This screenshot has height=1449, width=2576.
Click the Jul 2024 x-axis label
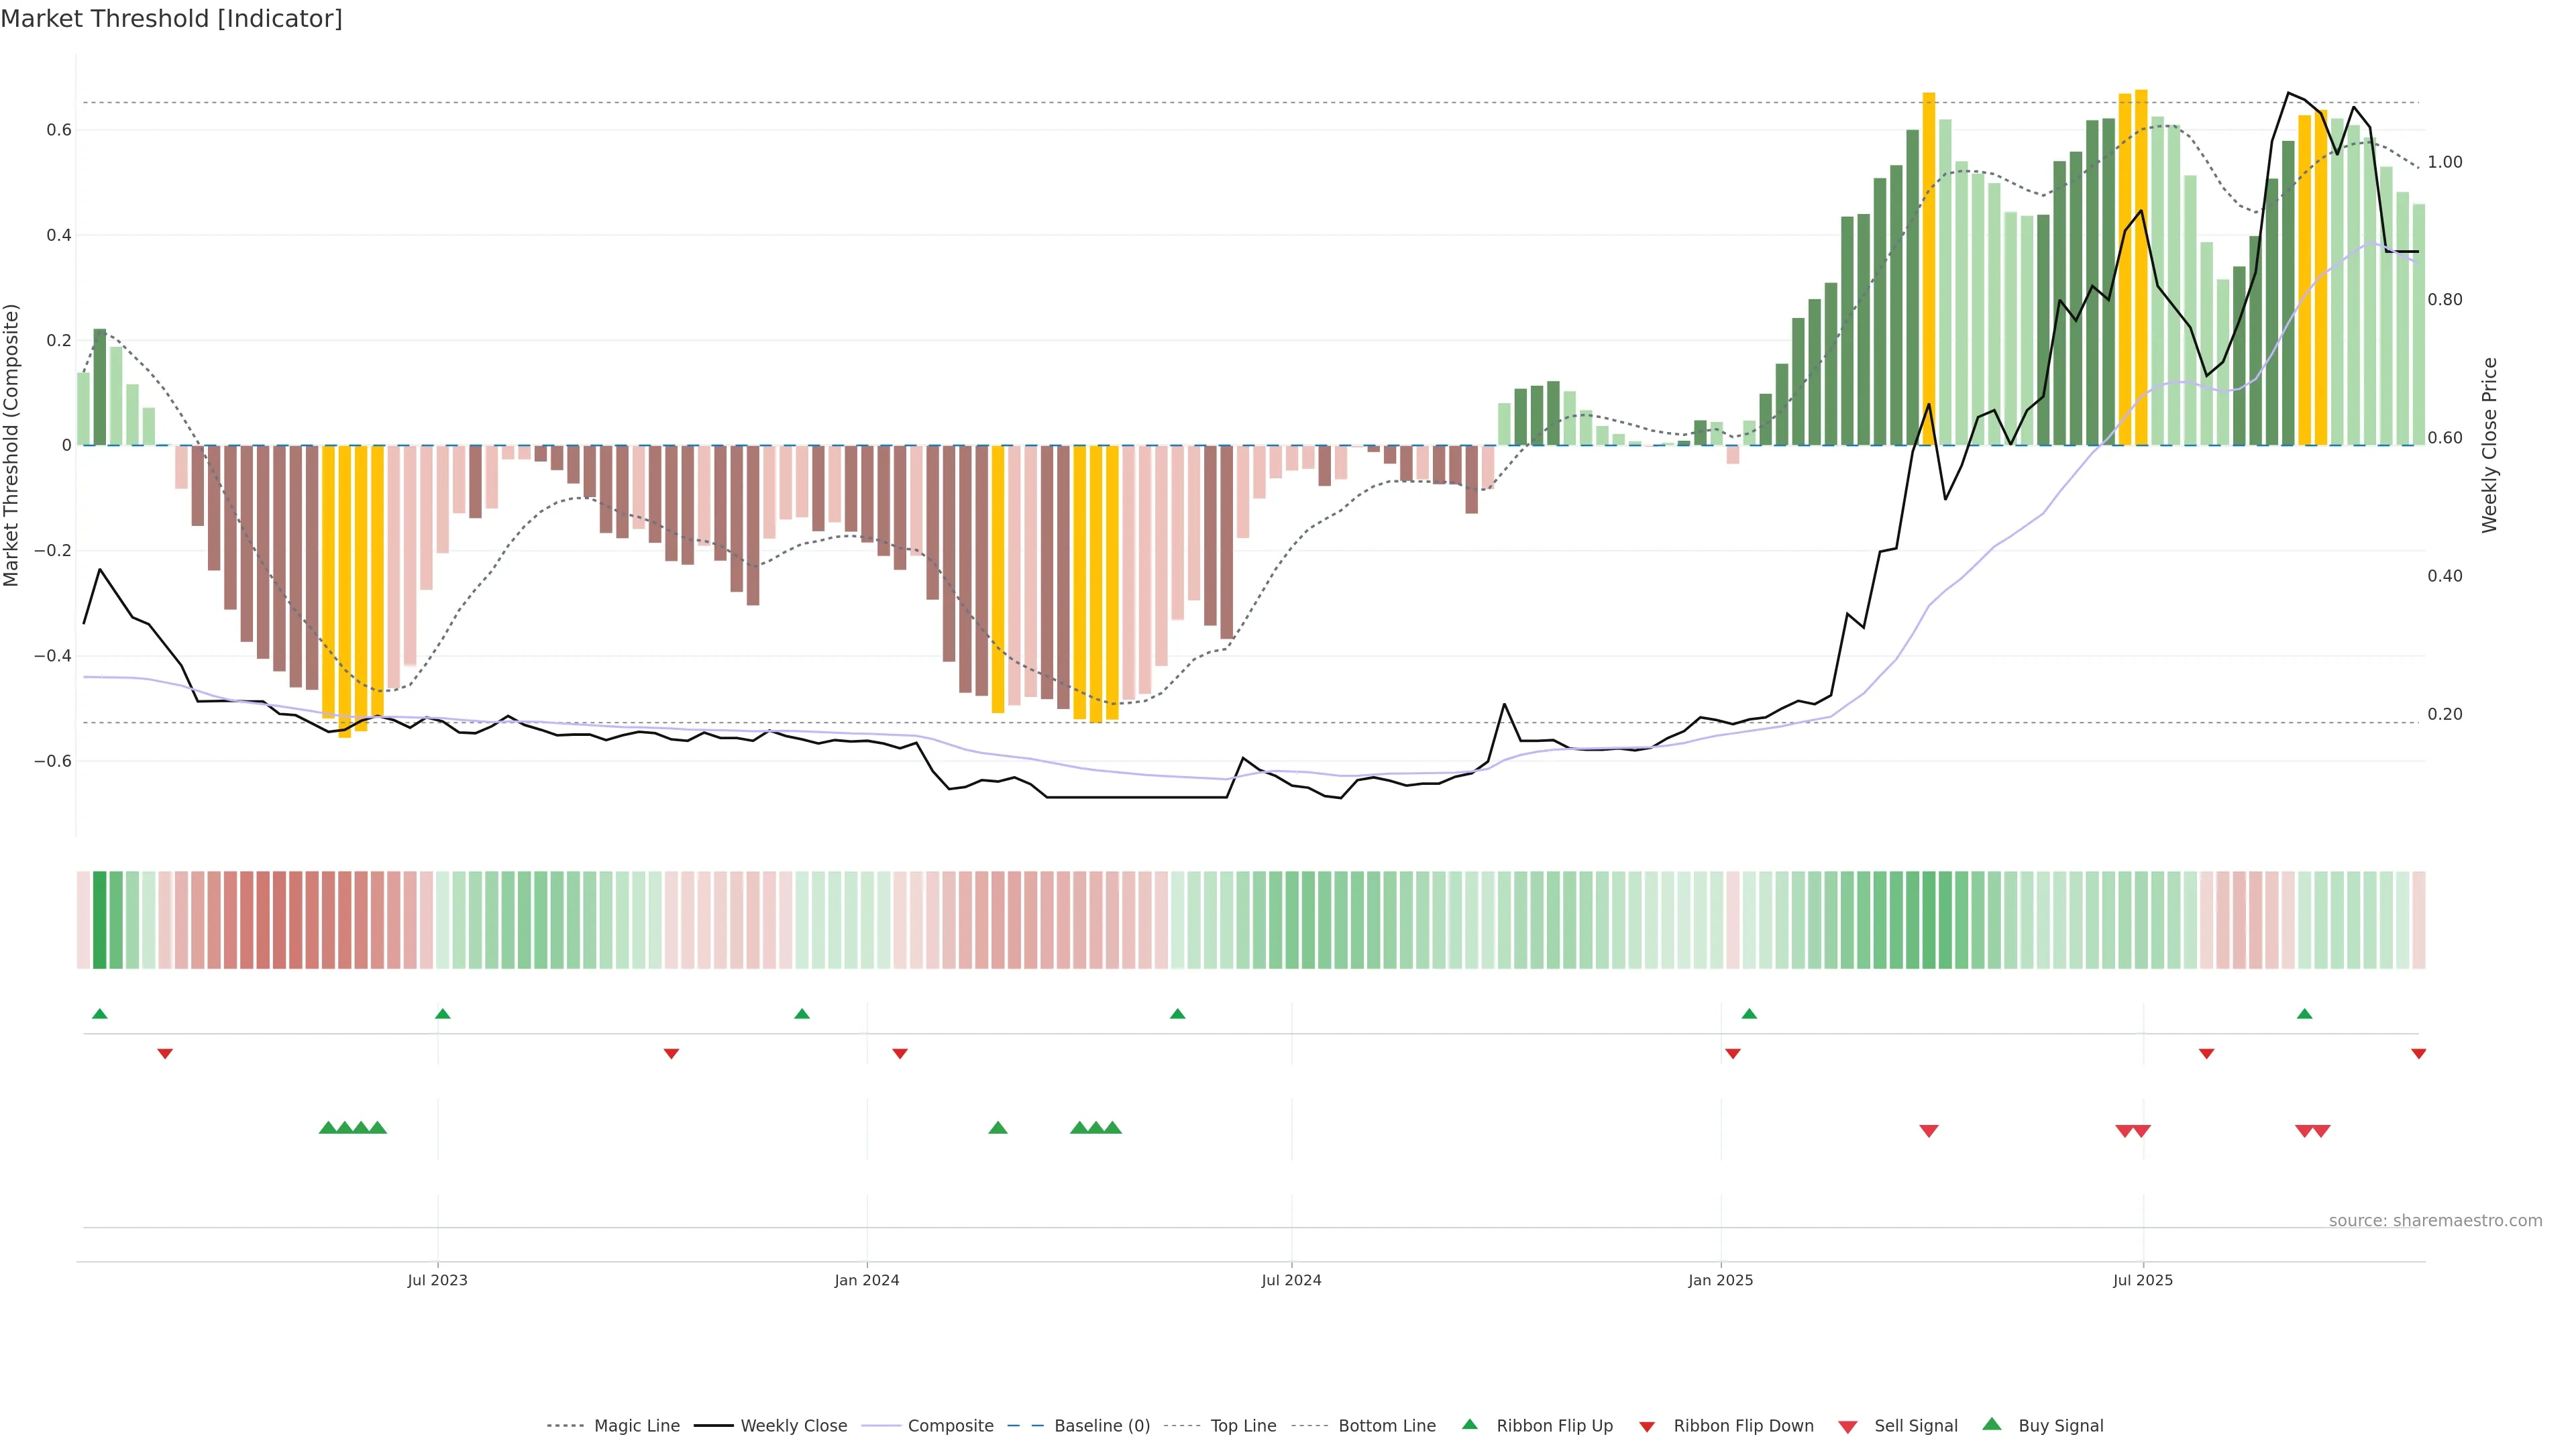[1291, 1280]
